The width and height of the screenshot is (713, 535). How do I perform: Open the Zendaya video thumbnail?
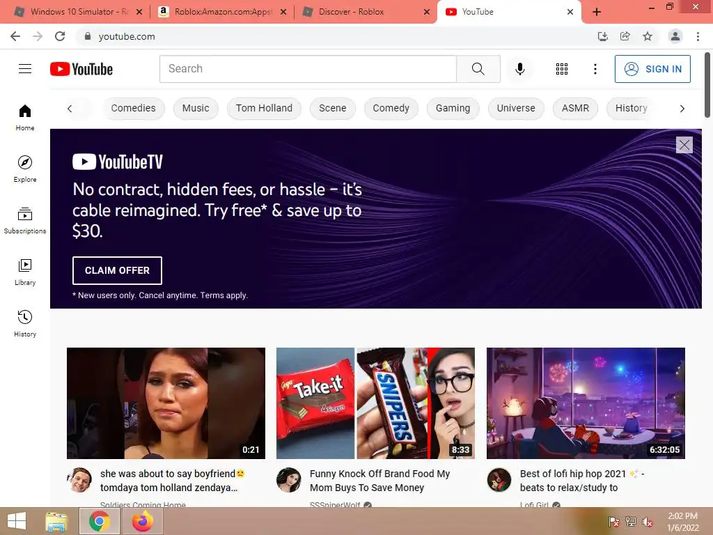(x=166, y=403)
